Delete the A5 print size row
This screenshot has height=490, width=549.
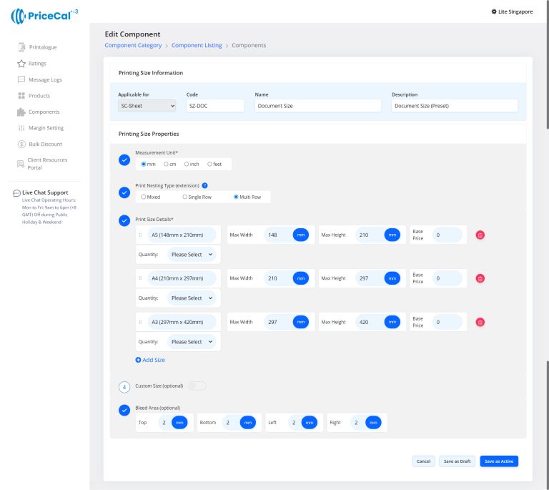(x=480, y=235)
